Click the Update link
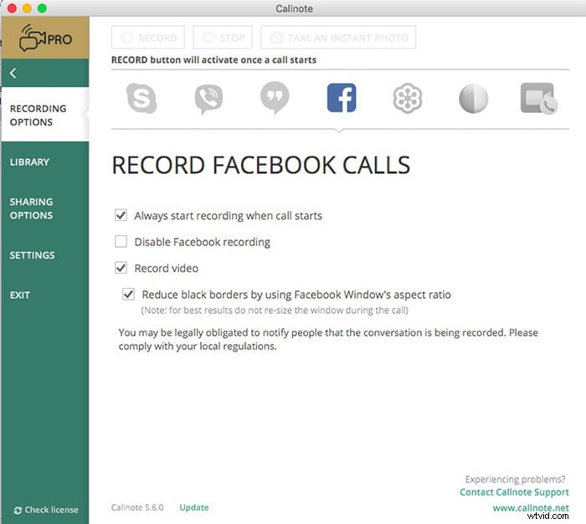The width and height of the screenshot is (586, 524). [194, 507]
